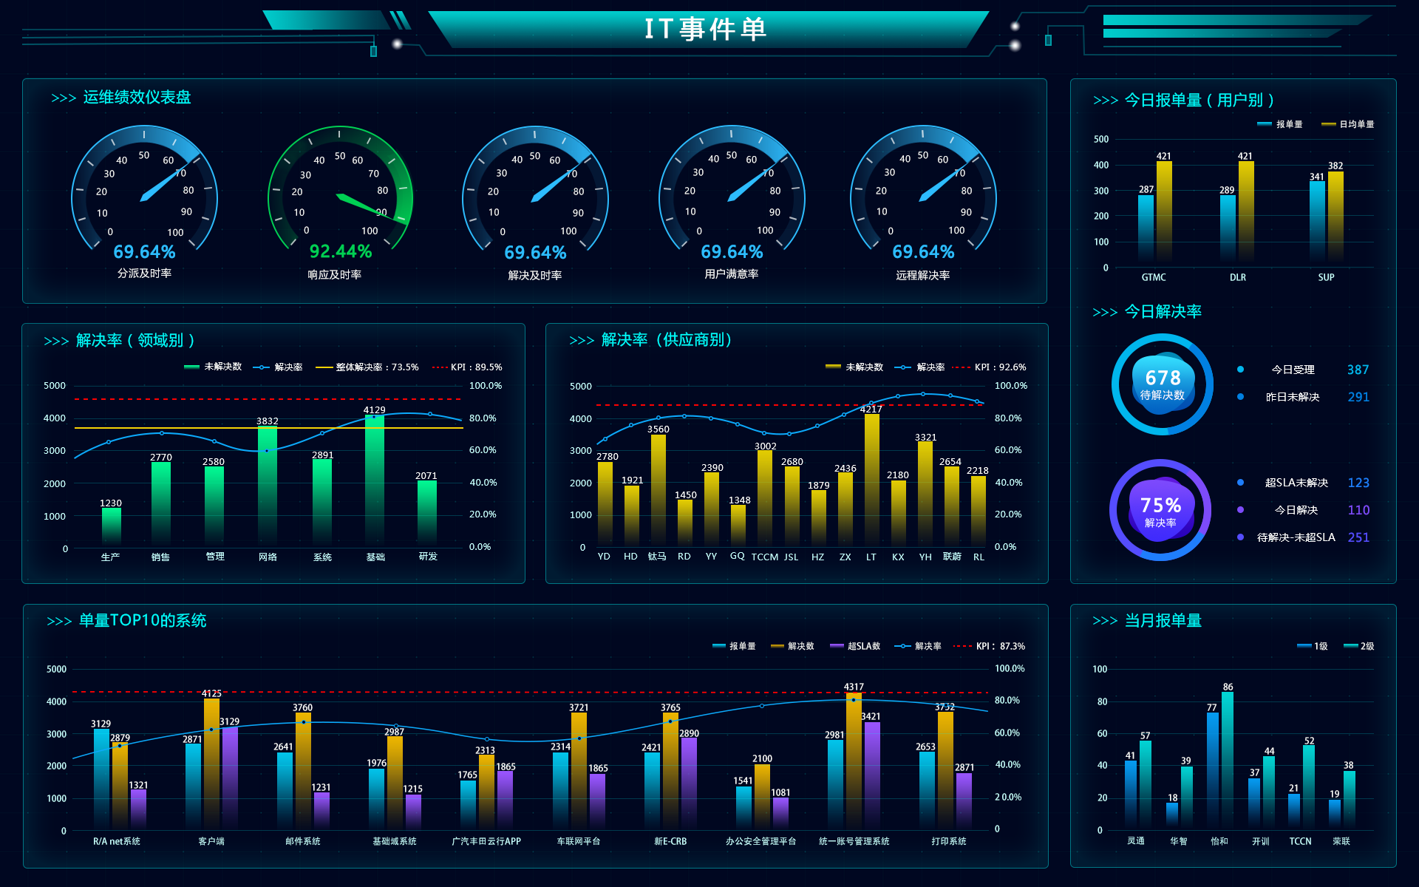Click arrows icon beside 运维绩效仪表盘 title

click(64, 98)
